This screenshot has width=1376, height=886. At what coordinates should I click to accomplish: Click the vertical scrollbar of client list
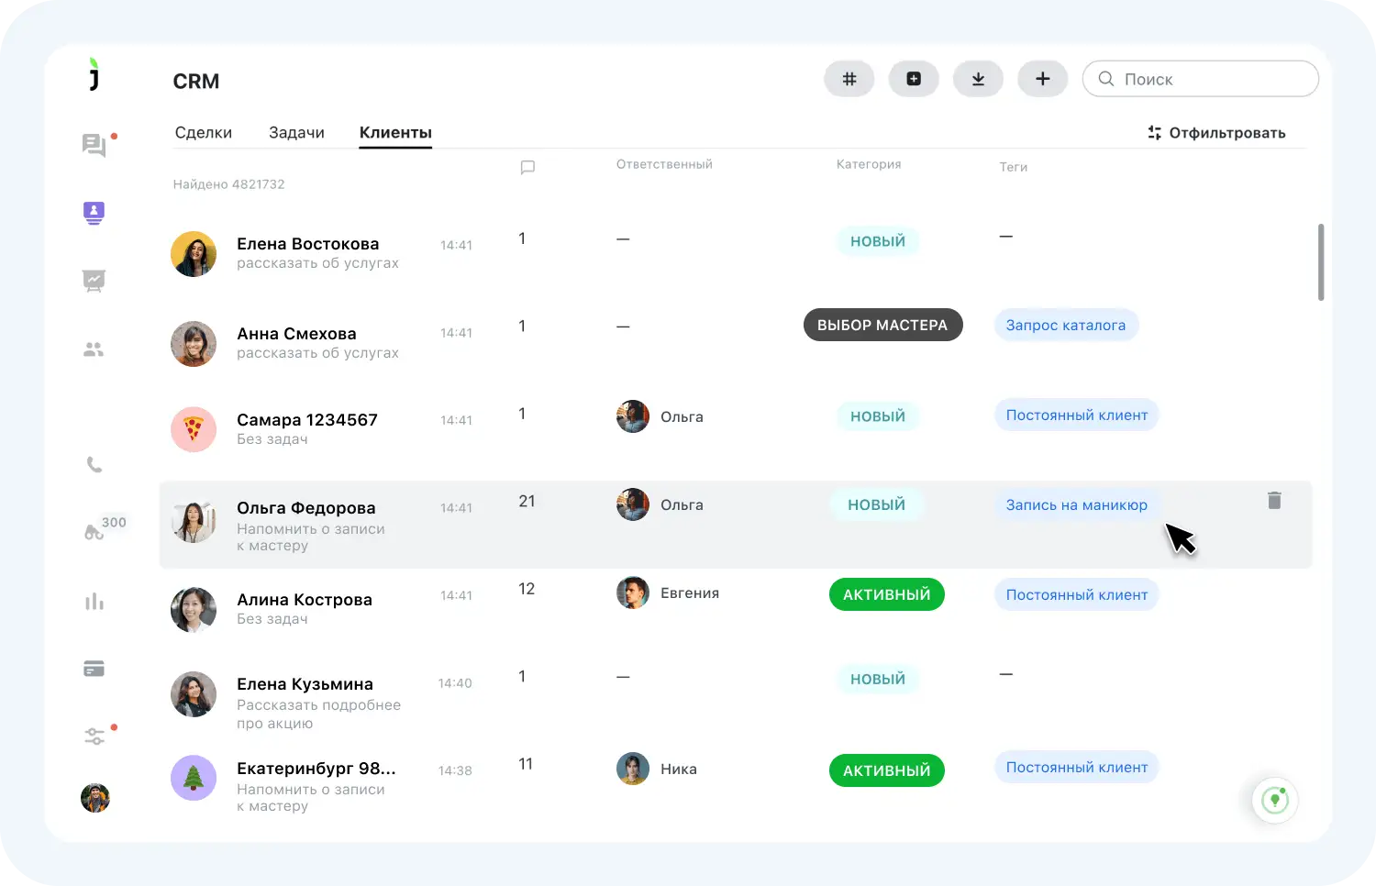tap(1321, 261)
